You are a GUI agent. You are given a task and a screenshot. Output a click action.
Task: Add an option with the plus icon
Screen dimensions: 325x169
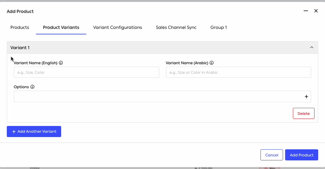(x=306, y=96)
